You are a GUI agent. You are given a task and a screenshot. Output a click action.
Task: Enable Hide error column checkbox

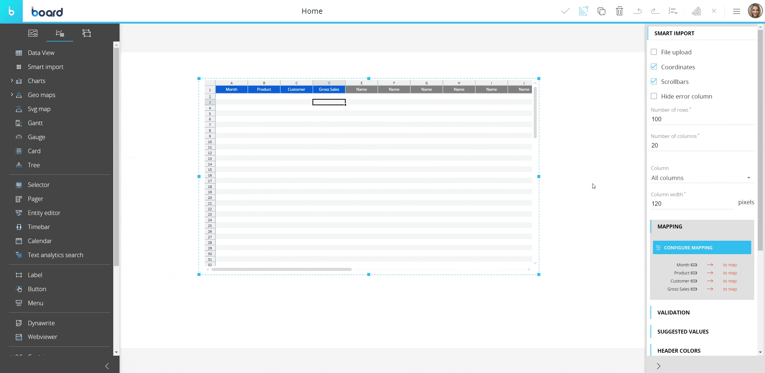[654, 96]
